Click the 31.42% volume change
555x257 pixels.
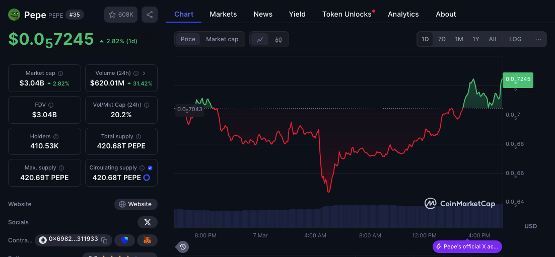(140, 83)
